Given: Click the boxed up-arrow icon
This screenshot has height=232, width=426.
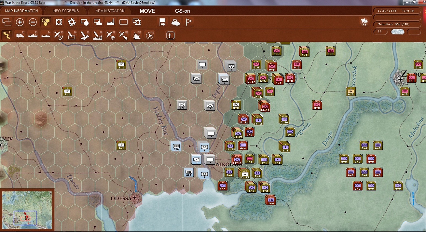Looking at the screenshot, I should (170, 35).
